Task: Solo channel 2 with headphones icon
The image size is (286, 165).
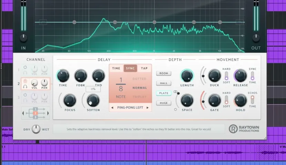Action: coord(25,86)
